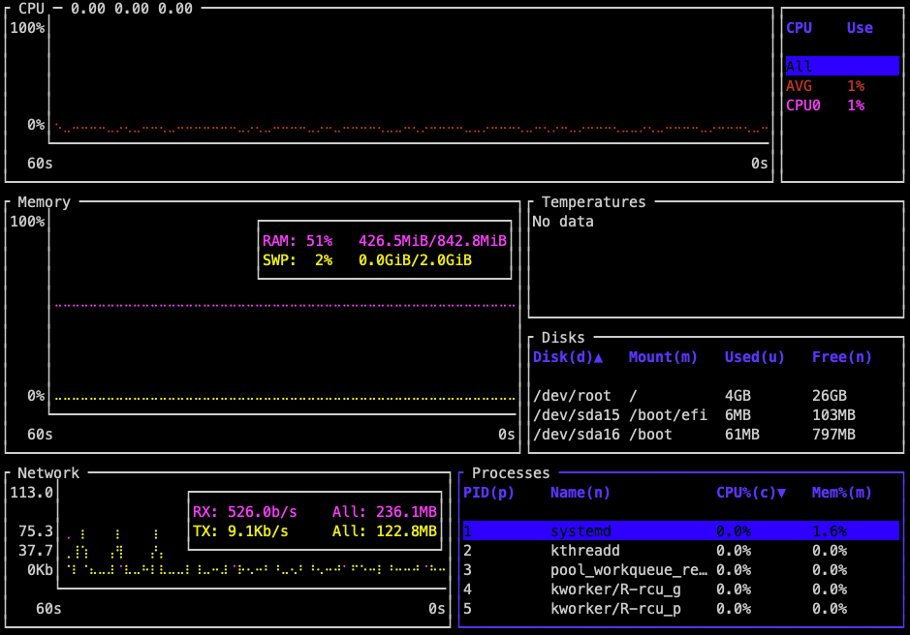Focus the Temperatures widget title
910x635 pixels.
593,202
